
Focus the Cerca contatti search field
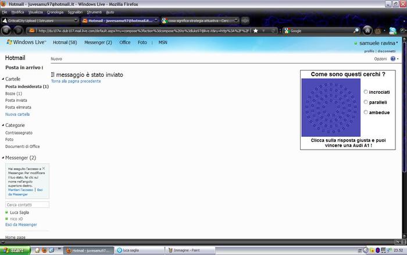coord(27,205)
